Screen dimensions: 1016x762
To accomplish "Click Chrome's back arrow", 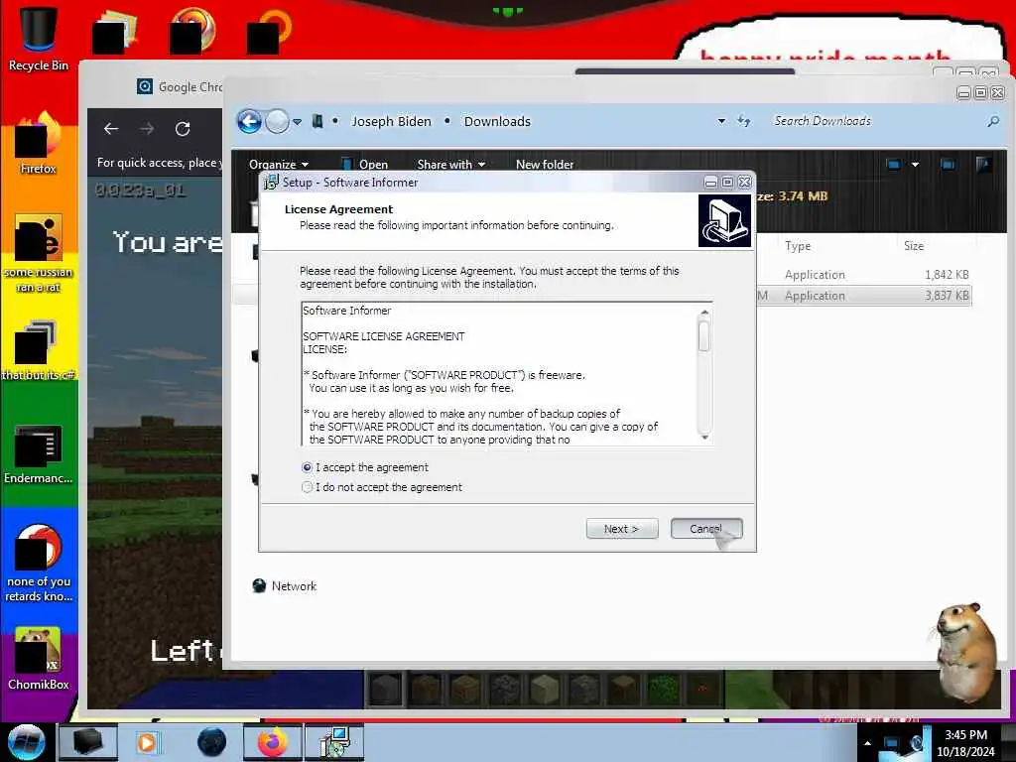I will [x=111, y=129].
